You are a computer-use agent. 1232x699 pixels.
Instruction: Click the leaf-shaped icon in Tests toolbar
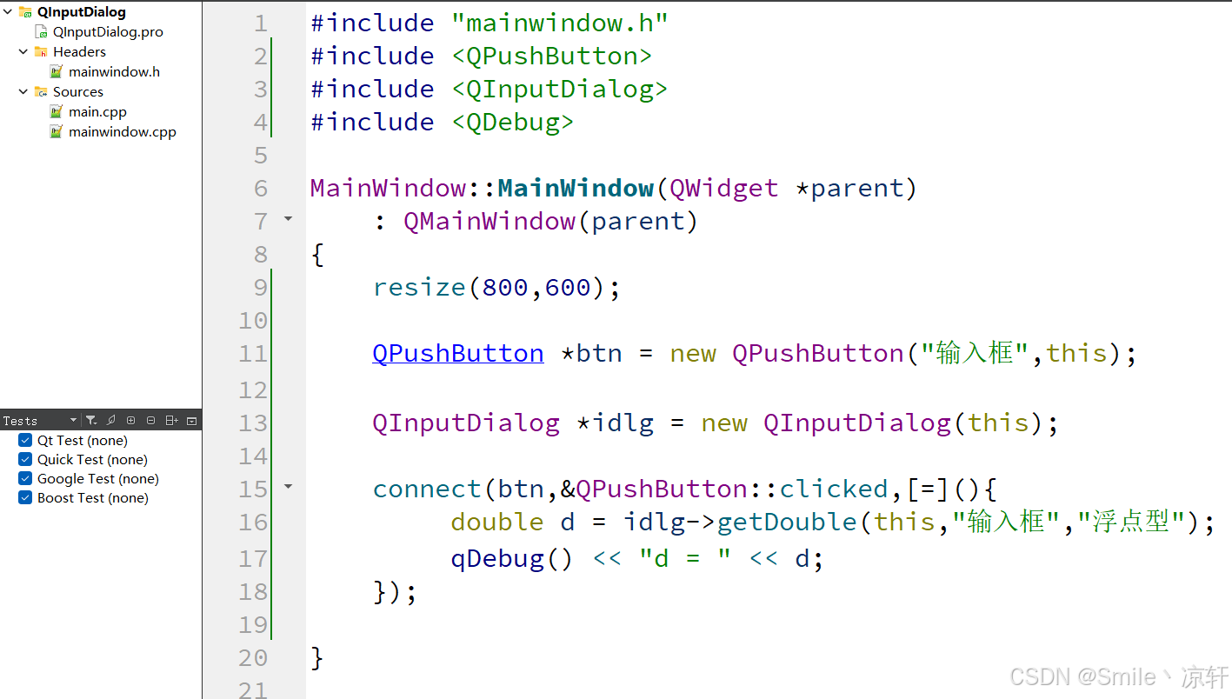coord(110,420)
